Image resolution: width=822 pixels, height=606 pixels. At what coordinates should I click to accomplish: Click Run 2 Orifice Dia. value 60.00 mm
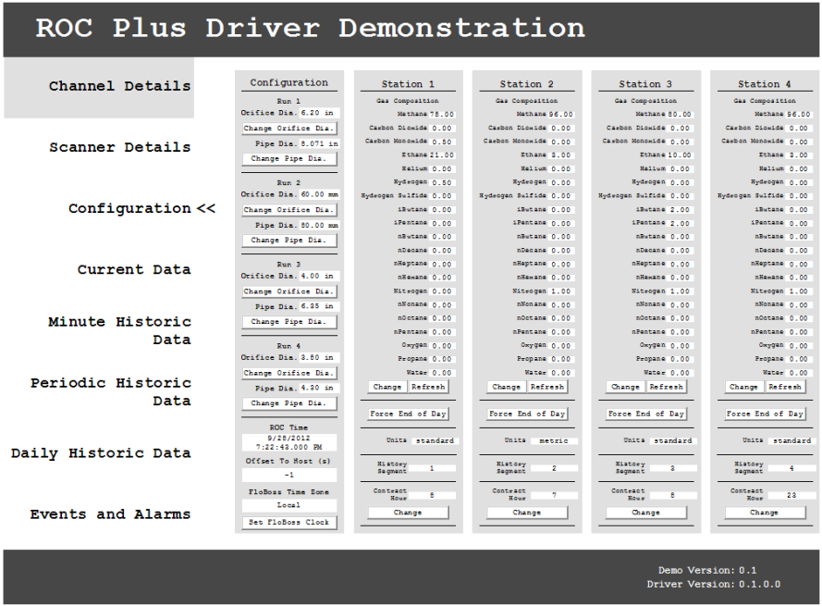tap(319, 194)
